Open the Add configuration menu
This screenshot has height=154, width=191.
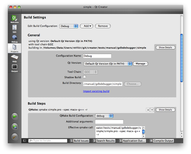coord(86,26)
